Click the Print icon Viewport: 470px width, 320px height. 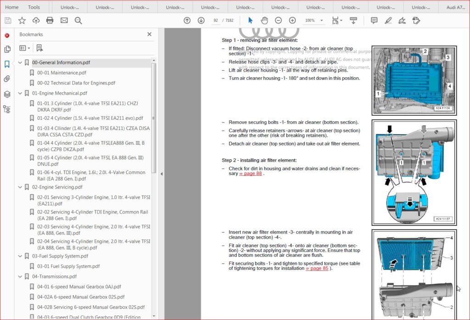click(50, 20)
